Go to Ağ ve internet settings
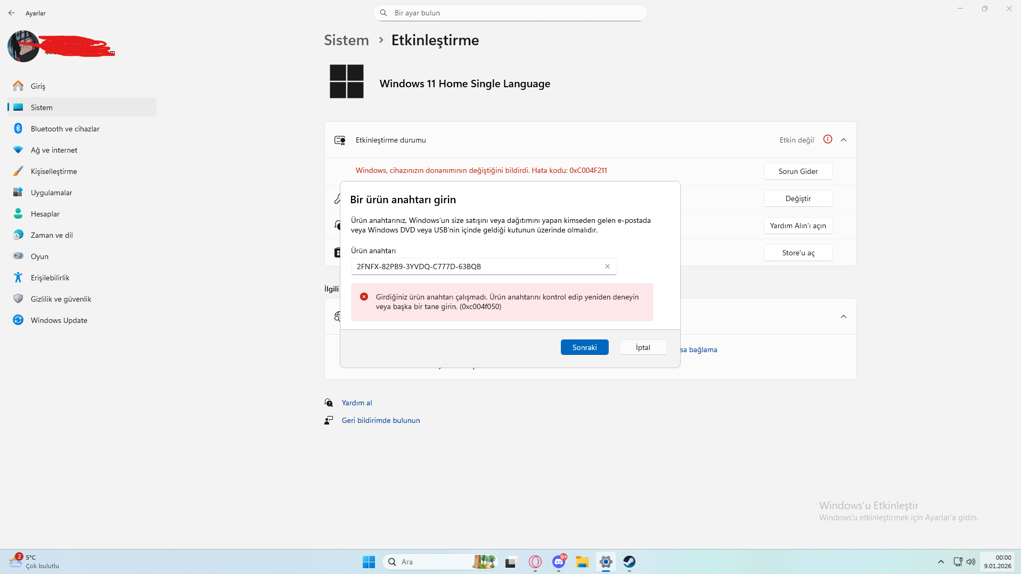 [82, 149]
